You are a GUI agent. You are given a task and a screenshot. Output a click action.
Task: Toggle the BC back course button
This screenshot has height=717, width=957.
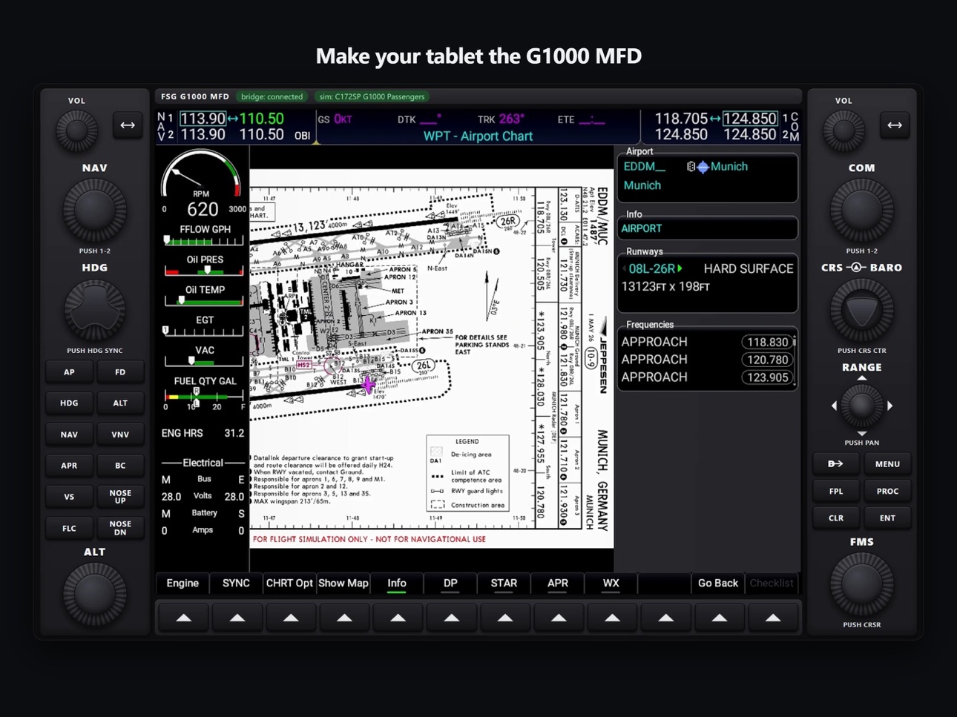click(120, 466)
